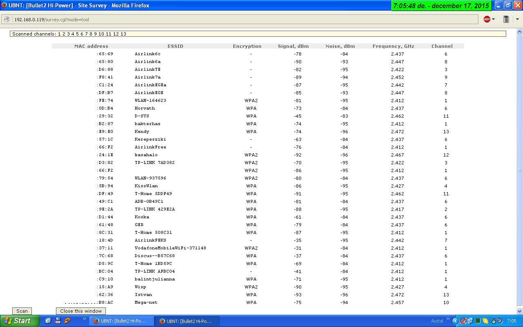
Task: Select the Istvan ESSID entry
Action: pos(143,295)
